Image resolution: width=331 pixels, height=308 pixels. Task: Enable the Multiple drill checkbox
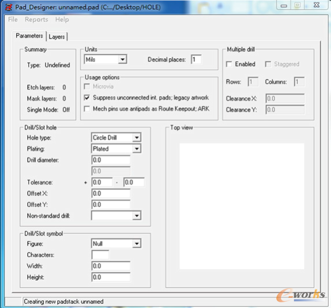pos(229,64)
